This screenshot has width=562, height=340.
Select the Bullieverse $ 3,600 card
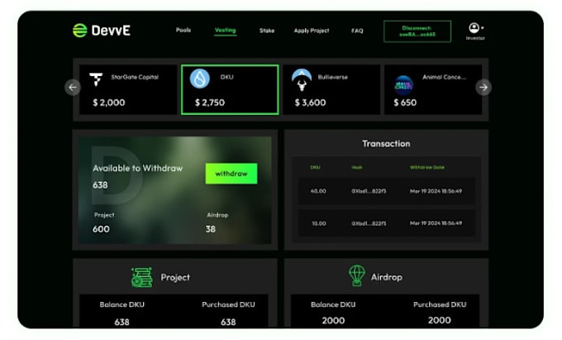tap(331, 89)
